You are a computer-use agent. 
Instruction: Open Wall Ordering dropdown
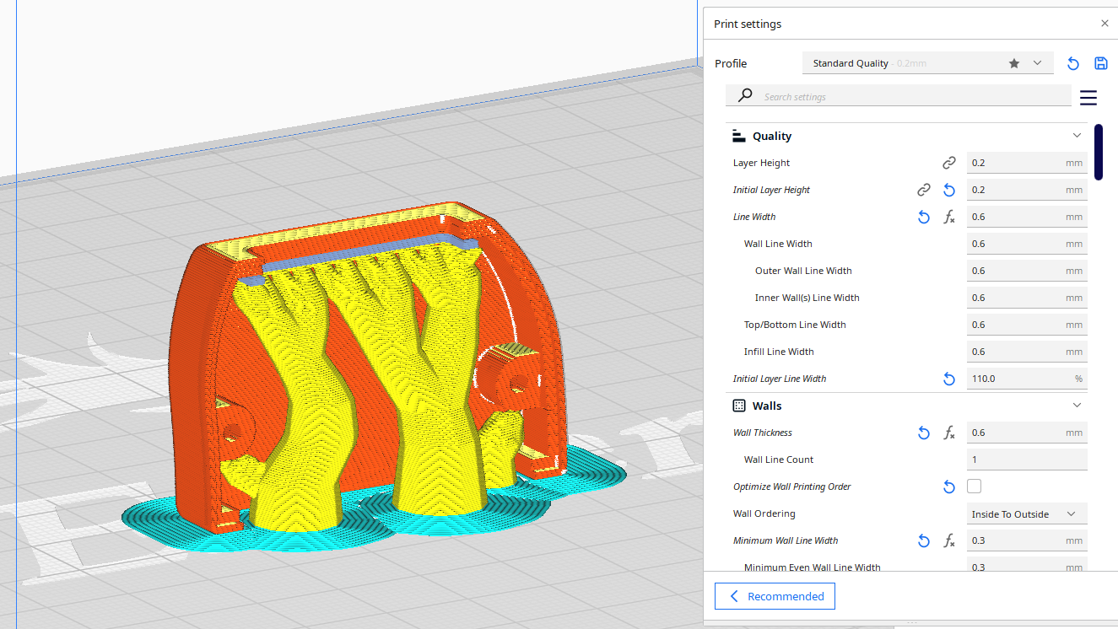(1026, 513)
